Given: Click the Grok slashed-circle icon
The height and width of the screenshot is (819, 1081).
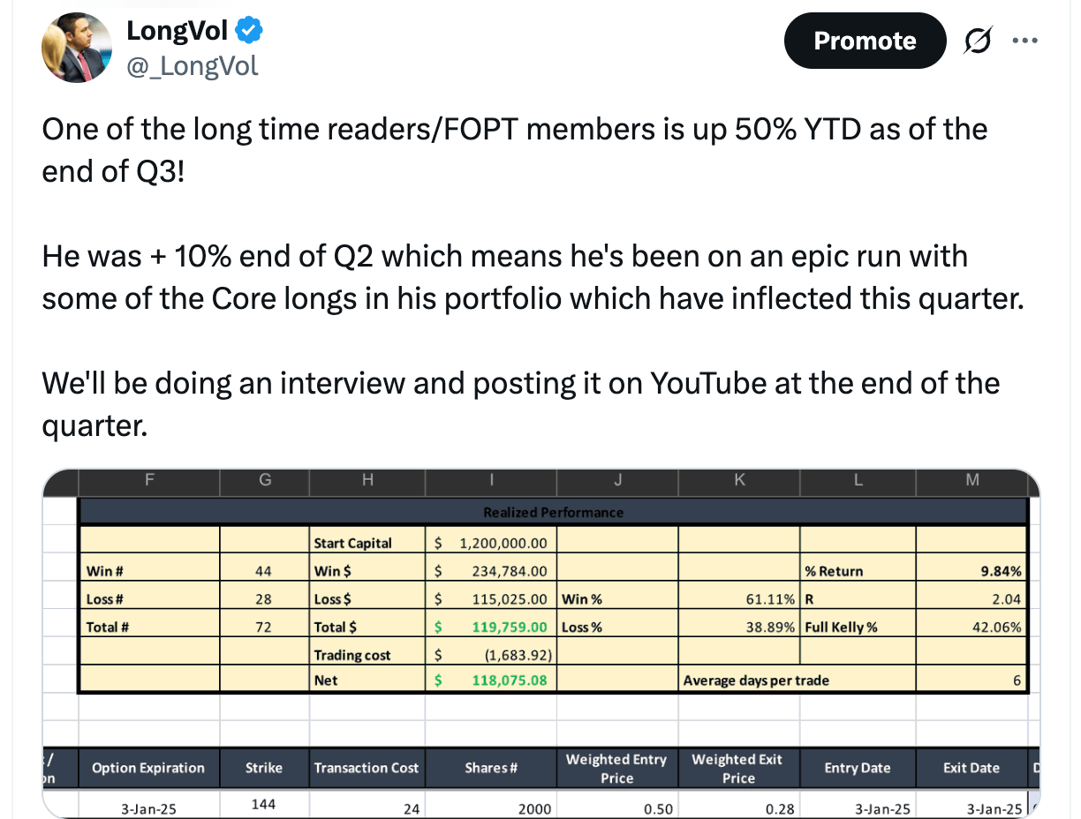Looking at the screenshot, I should pos(977,41).
